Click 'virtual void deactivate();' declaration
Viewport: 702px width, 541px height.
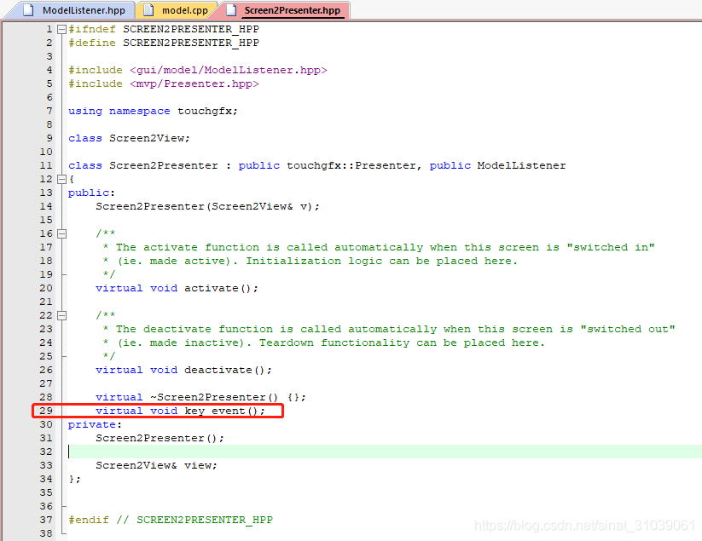click(183, 371)
